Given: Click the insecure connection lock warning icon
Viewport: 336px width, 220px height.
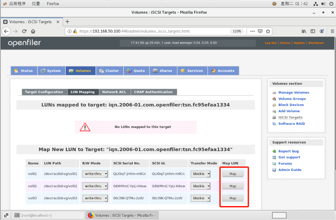Looking at the screenshot, I should [x=75, y=31].
